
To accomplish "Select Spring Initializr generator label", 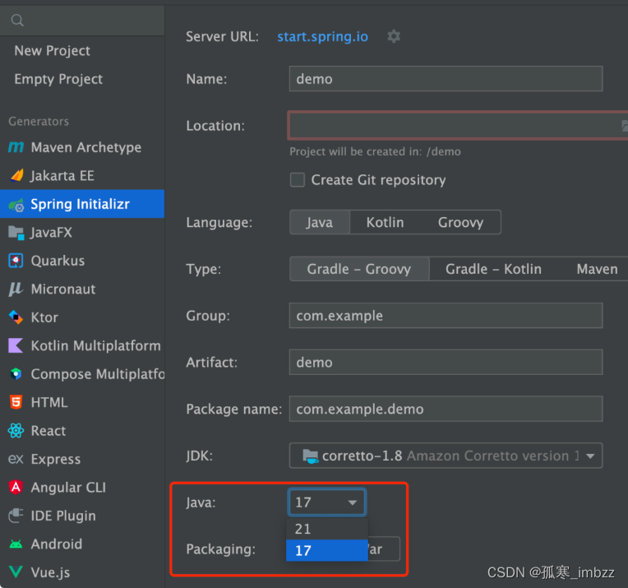I will click(80, 204).
